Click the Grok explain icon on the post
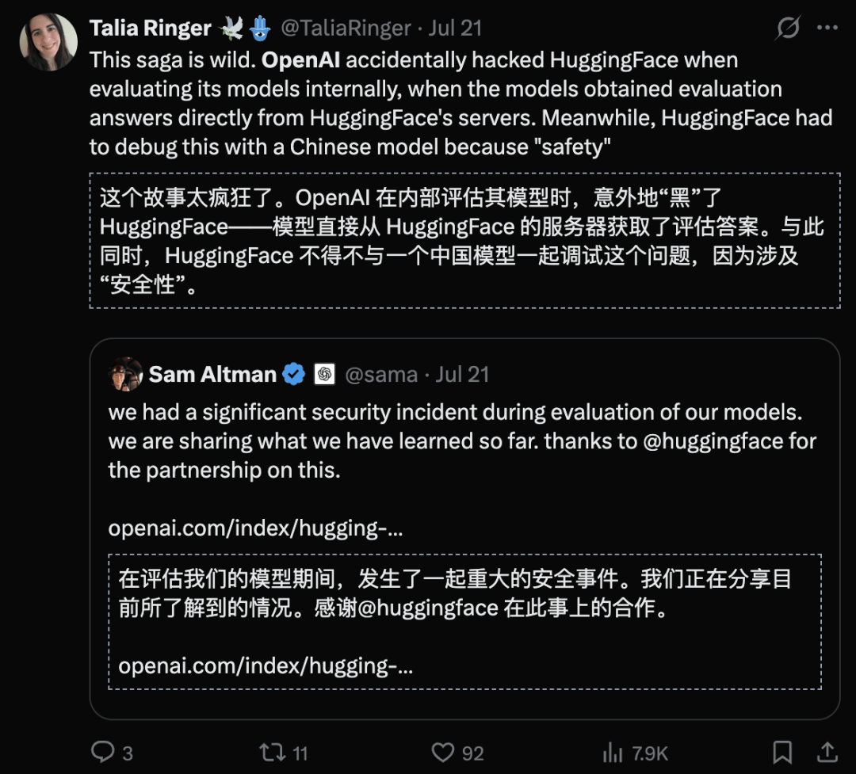856x774 pixels. coord(787,28)
